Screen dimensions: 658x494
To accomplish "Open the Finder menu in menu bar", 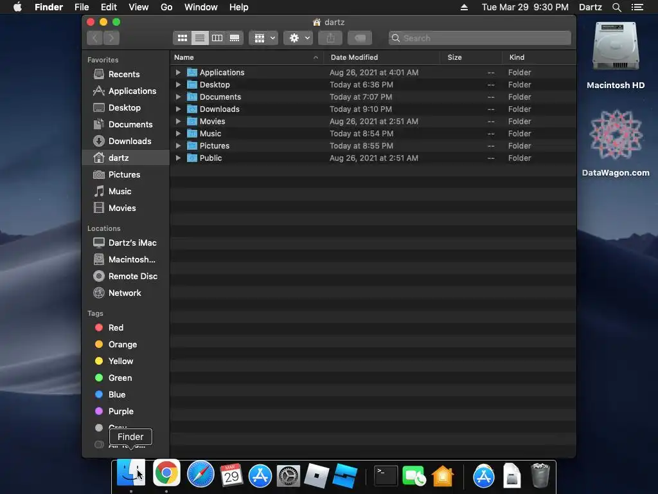I will coord(49,7).
